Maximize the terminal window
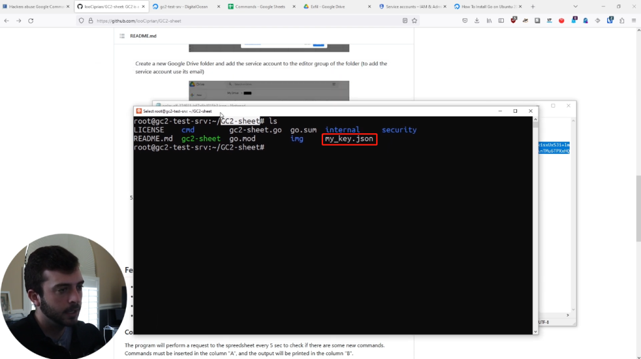Screen dimensions: 641x359 click(515, 111)
